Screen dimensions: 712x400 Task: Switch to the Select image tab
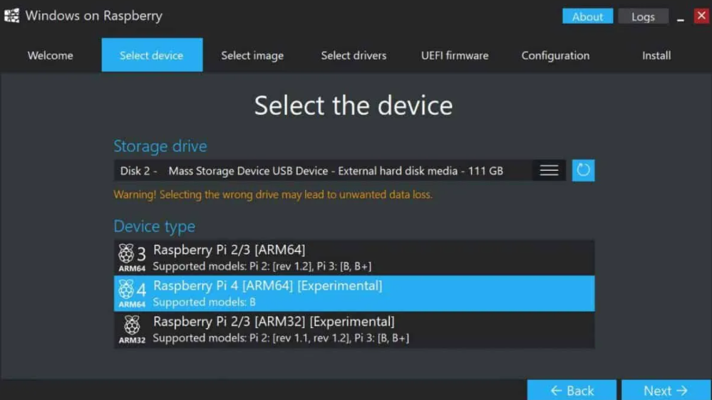coord(252,56)
